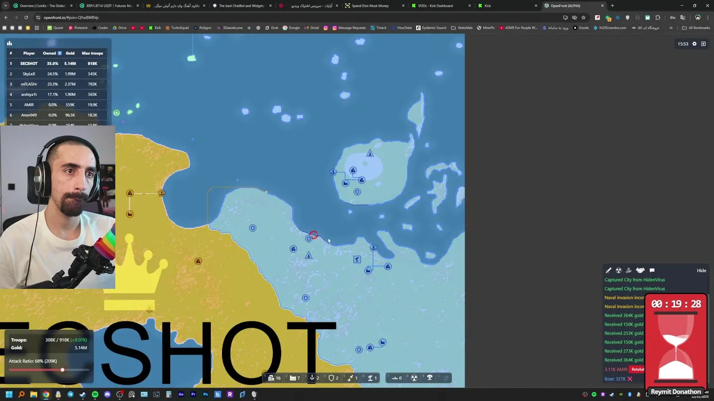This screenshot has width=714, height=401.
Task: Select the Port anchor build icon
Action: coord(312,378)
